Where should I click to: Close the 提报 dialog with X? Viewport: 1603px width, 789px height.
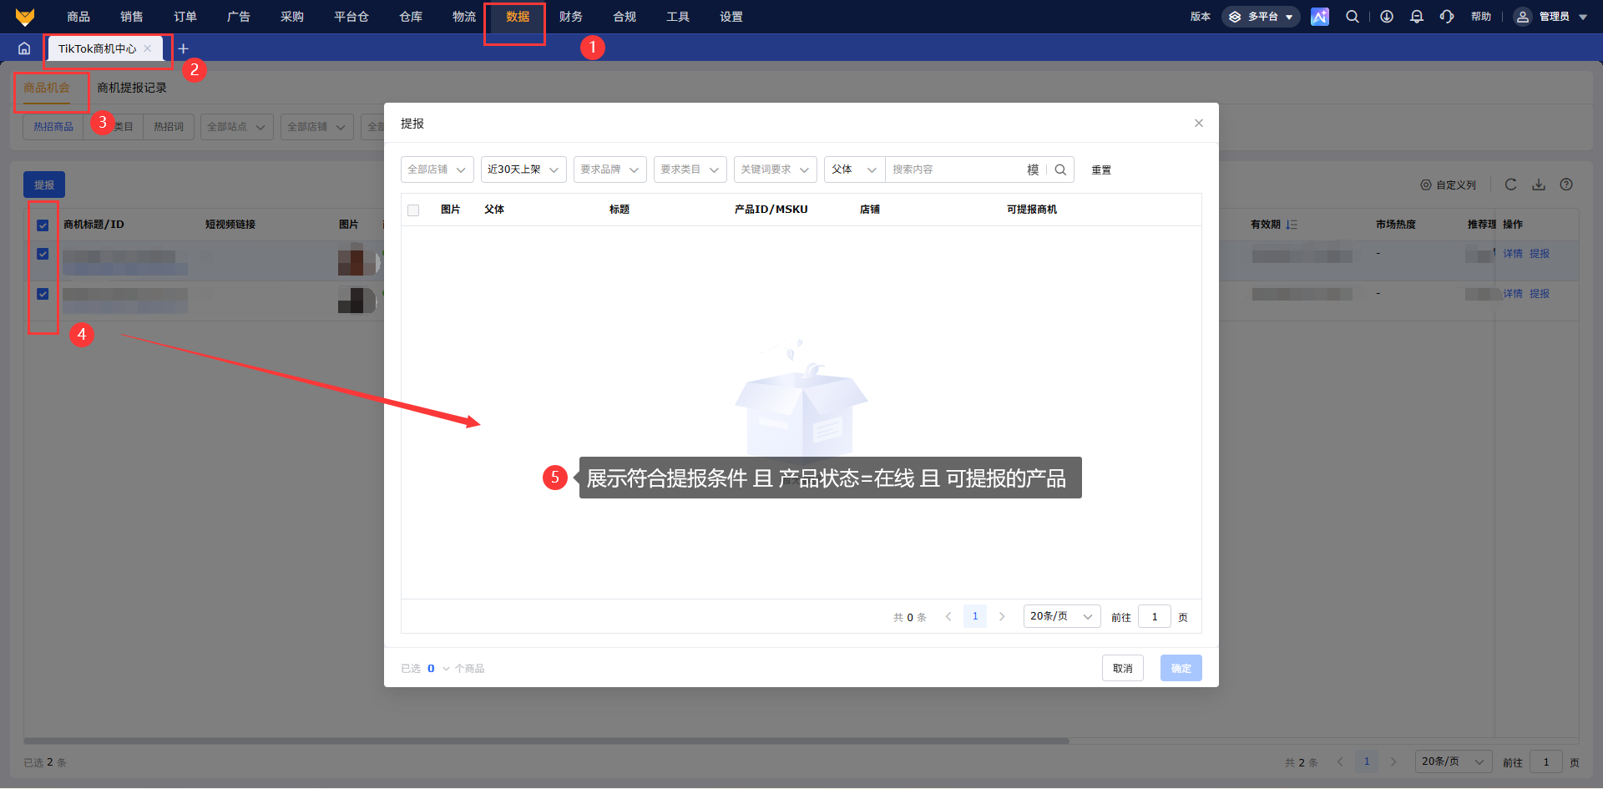(x=1199, y=123)
